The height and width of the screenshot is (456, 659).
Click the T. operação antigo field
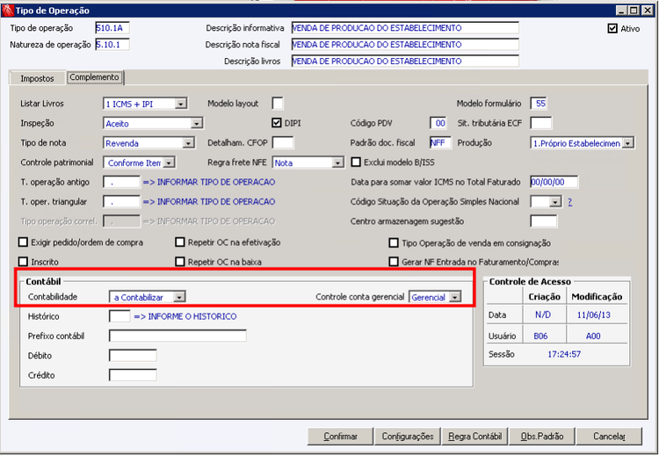[x=121, y=182]
